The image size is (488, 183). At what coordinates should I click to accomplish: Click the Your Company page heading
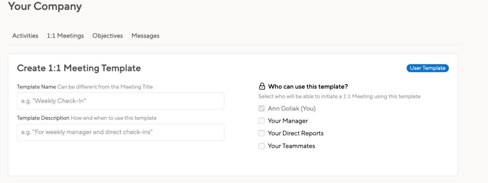45,6
